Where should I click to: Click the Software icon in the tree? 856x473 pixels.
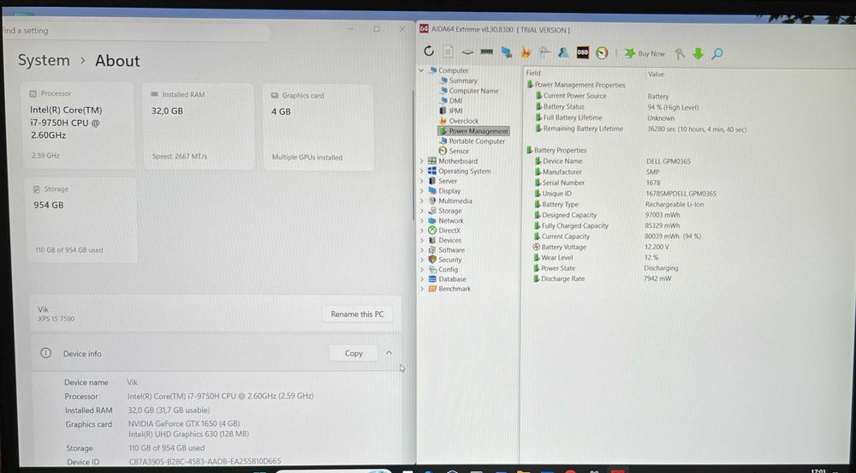[x=432, y=250]
